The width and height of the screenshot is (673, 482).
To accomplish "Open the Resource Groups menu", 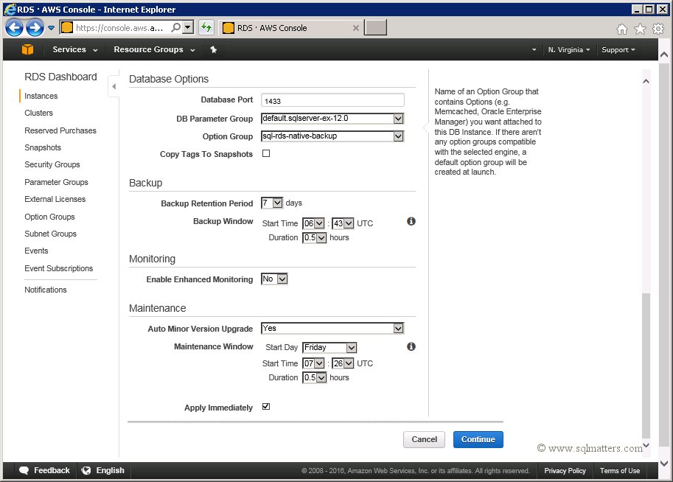I will [154, 49].
